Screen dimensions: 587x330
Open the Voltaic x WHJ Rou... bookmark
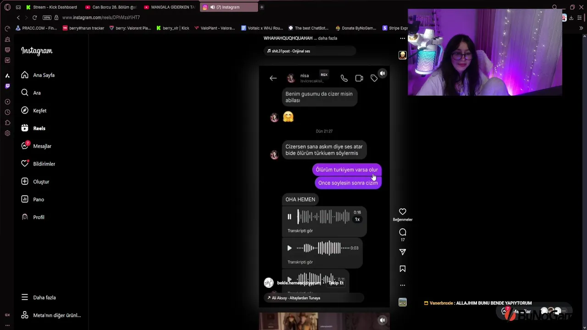point(262,28)
